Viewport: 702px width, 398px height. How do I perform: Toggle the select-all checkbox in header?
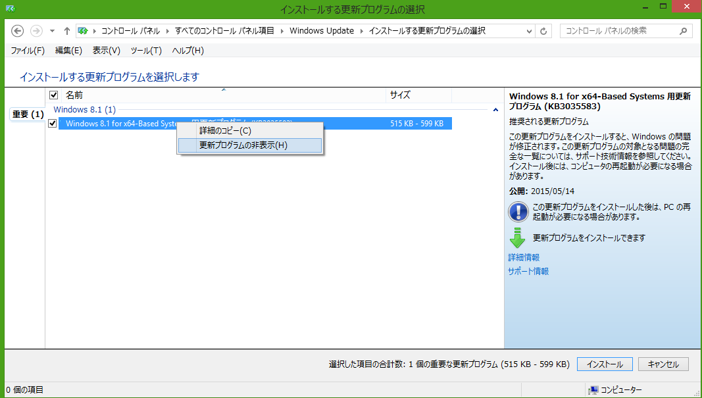(53, 95)
